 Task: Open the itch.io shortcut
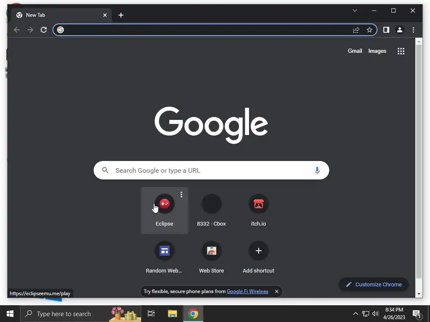point(258,210)
